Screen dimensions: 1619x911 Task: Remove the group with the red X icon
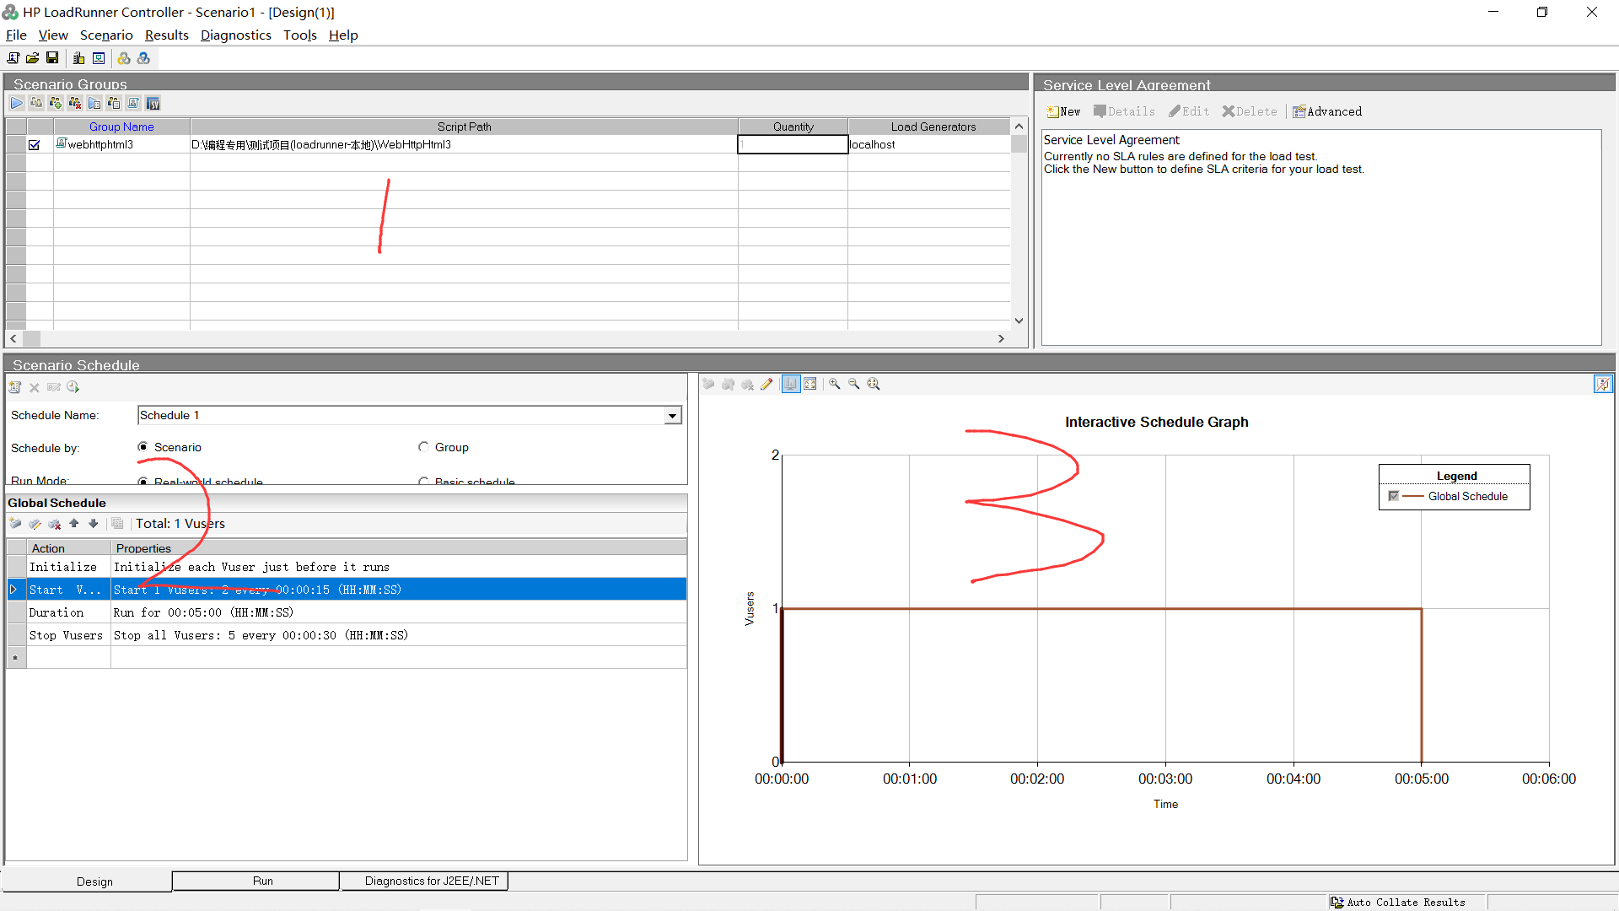75,103
